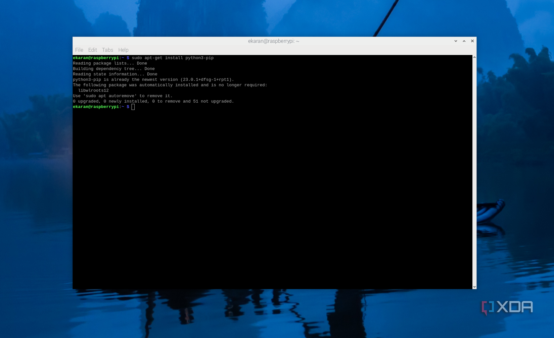Viewport: 554px width, 338px height.
Task: Click the green dollar sign in the prompt
Action: (x=128, y=107)
